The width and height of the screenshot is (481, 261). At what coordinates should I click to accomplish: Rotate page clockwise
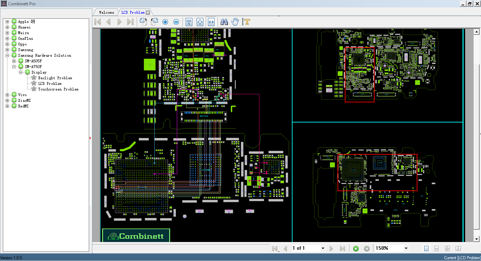click(143, 22)
